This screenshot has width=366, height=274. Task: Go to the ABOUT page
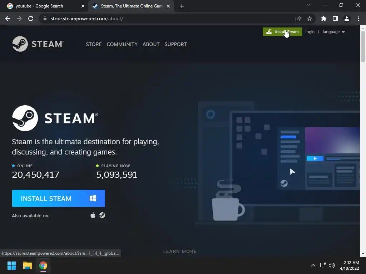tap(151, 44)
